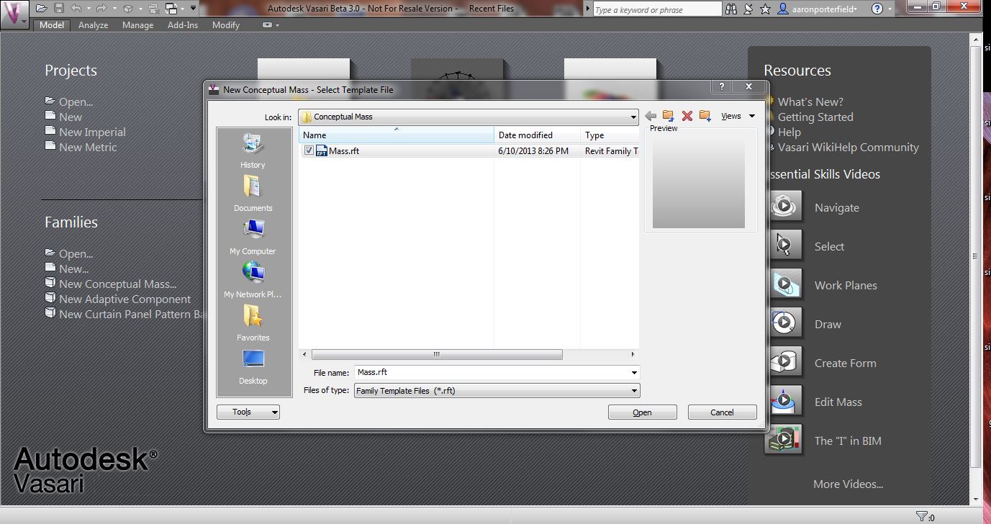The height and width of the screenshot is (524, 991).
Task: Click the New Conceptual Mass families link
Action: (x=117, y=284)
